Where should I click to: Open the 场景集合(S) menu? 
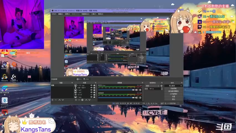pos(85,14)
